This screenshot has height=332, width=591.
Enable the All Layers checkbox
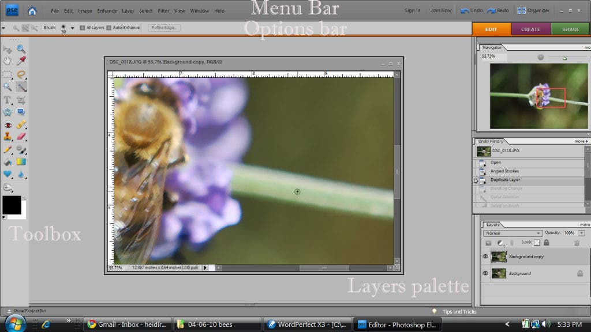(x=83, y=28)
